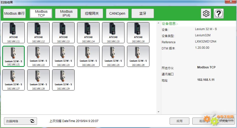The image size is (237, 128).
Task: Select Lexium 32 M - S at 182.168.1.27
Action: coord(13,80)
